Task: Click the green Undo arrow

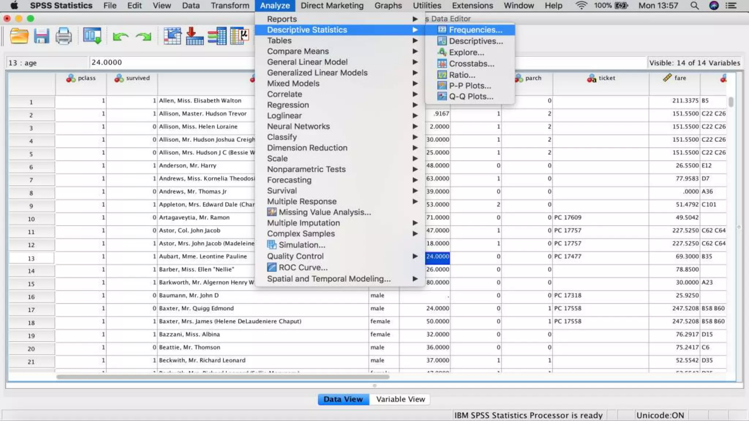Action: click(x=120, y=36)
